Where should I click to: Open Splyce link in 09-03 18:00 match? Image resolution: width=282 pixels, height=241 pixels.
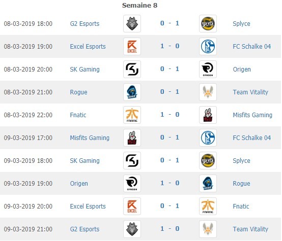pos(241,161)
